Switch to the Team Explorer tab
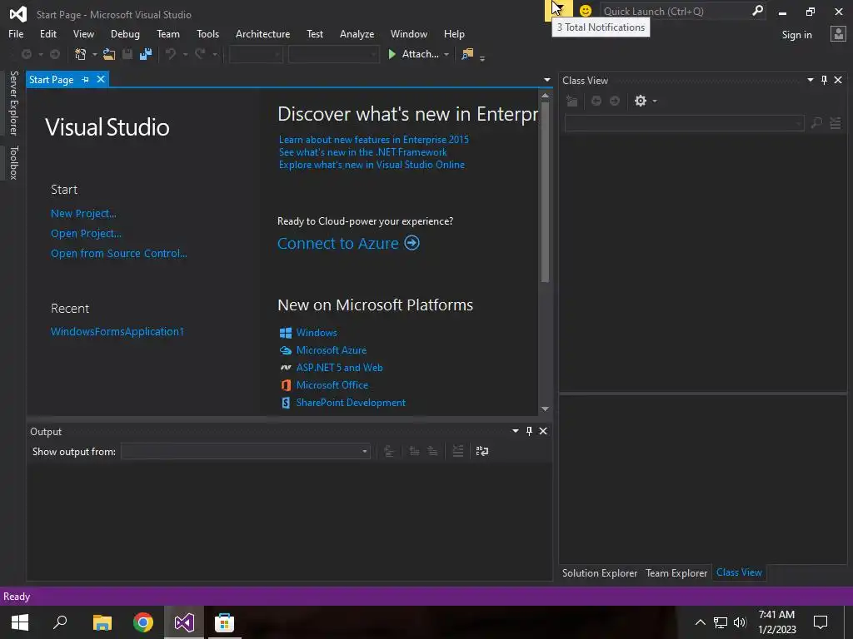853x639 pixels. coord(676,572)
